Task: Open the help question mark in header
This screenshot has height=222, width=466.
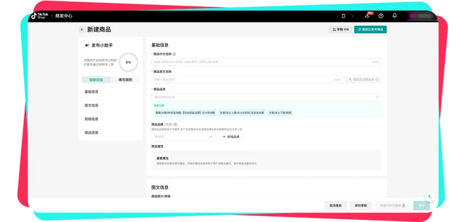Action: tap(381, 16)
